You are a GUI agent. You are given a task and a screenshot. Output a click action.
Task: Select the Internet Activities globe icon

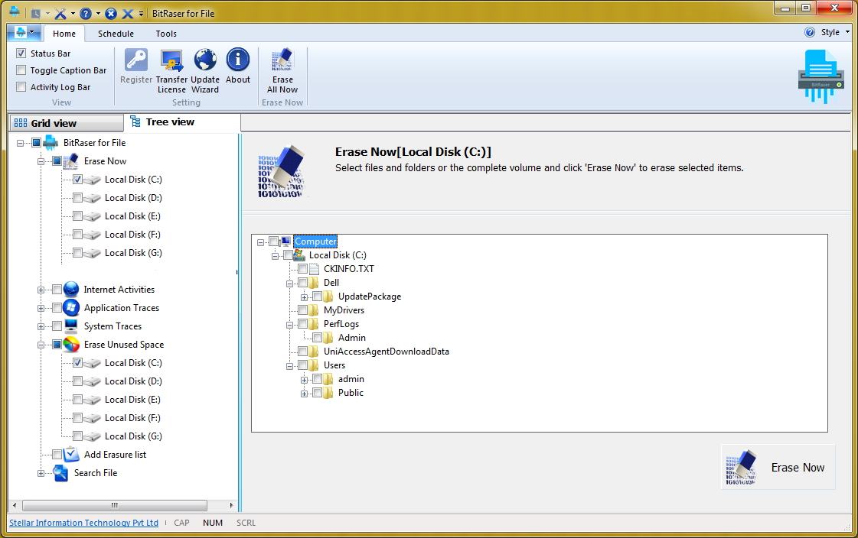71,290
